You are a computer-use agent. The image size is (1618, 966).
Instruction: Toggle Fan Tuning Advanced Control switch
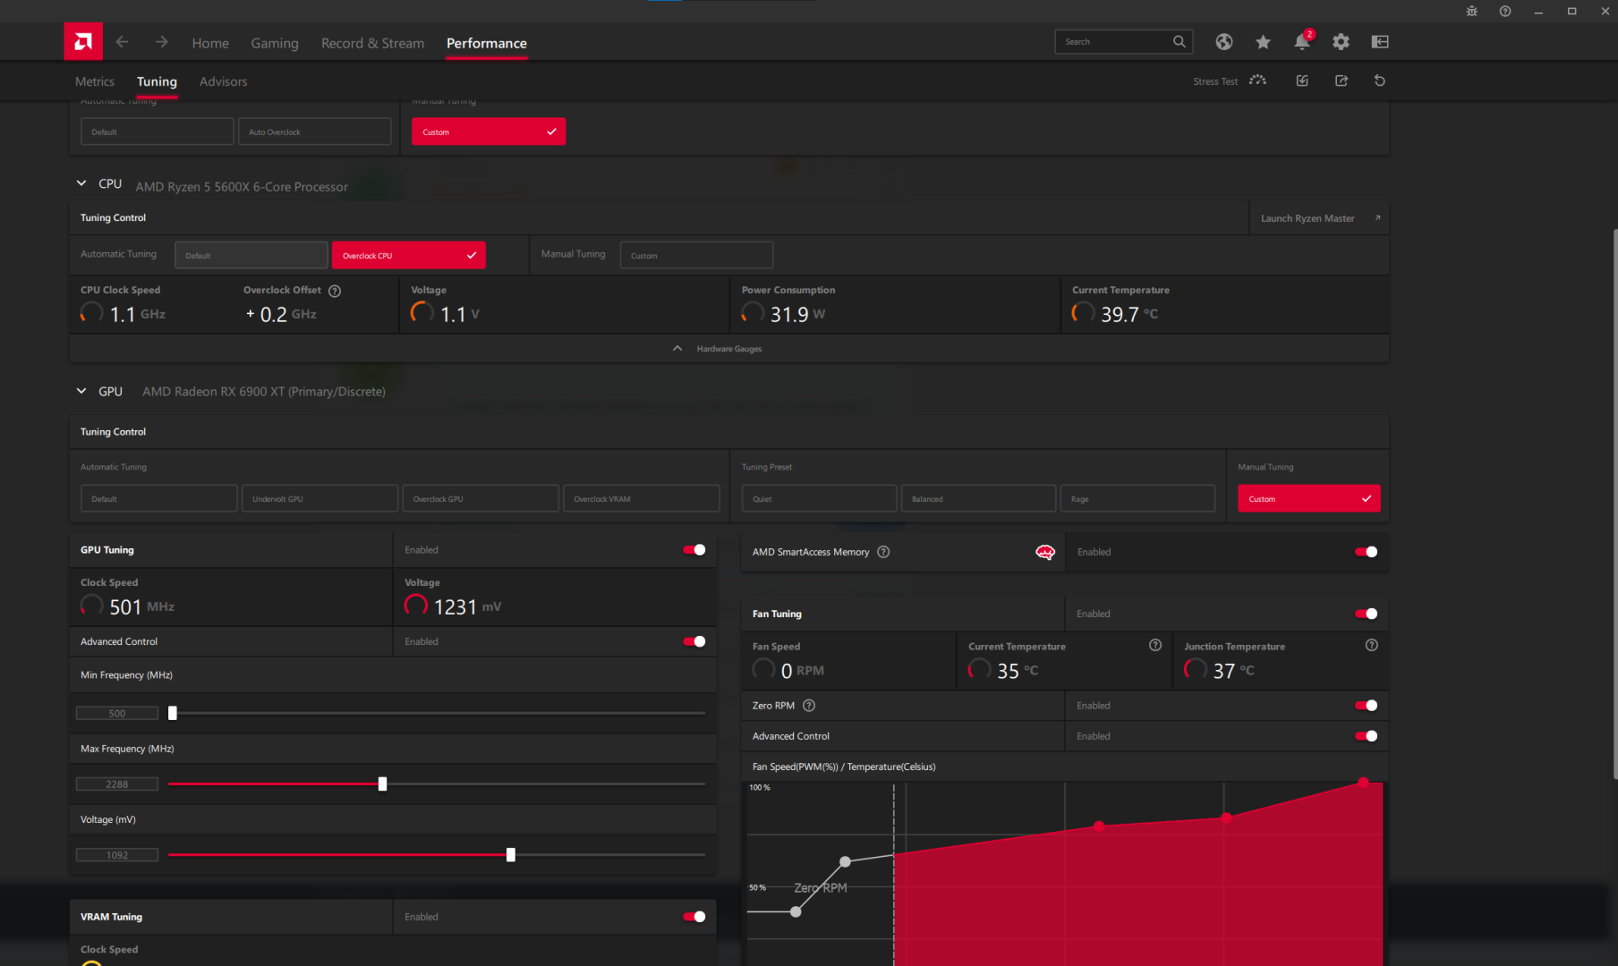tap(1367, 736)
